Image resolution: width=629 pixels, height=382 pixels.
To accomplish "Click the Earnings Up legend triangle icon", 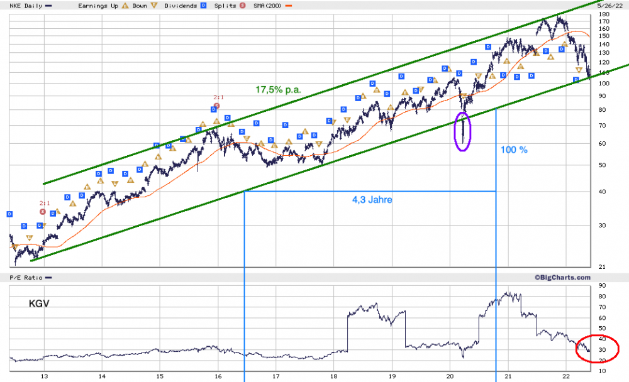I will click(125, 6).
